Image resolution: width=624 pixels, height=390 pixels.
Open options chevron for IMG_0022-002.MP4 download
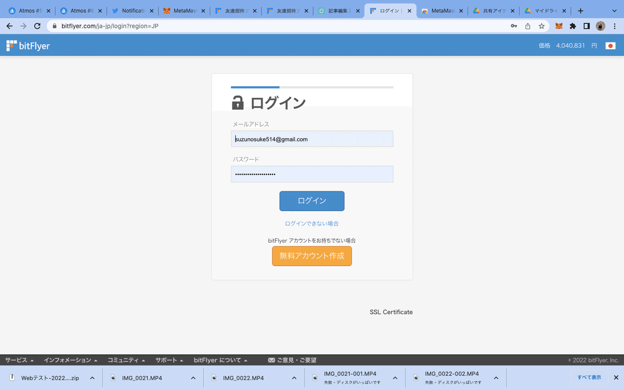[496, 378]
